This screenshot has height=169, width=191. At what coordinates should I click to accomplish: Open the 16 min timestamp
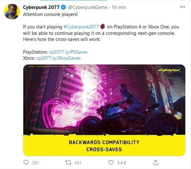tap(119, 7)
